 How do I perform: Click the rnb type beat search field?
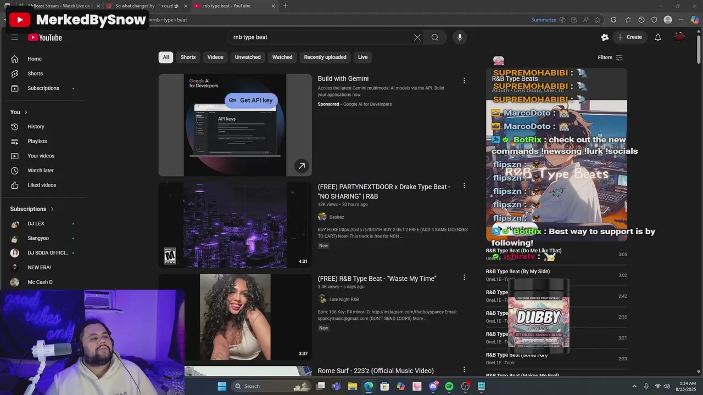(x=321, y=37)
